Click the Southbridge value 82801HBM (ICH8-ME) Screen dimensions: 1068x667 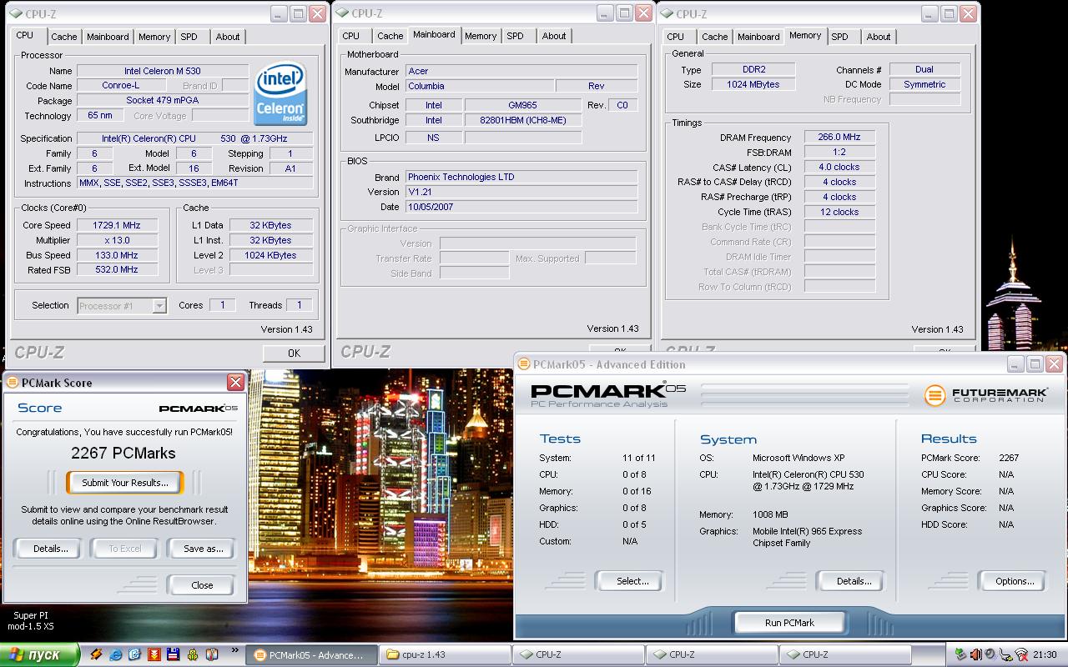pyautogui.click(x=522, y=120)
